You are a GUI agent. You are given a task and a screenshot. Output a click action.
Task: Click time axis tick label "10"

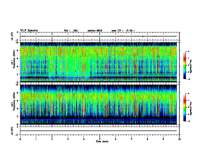179,139
